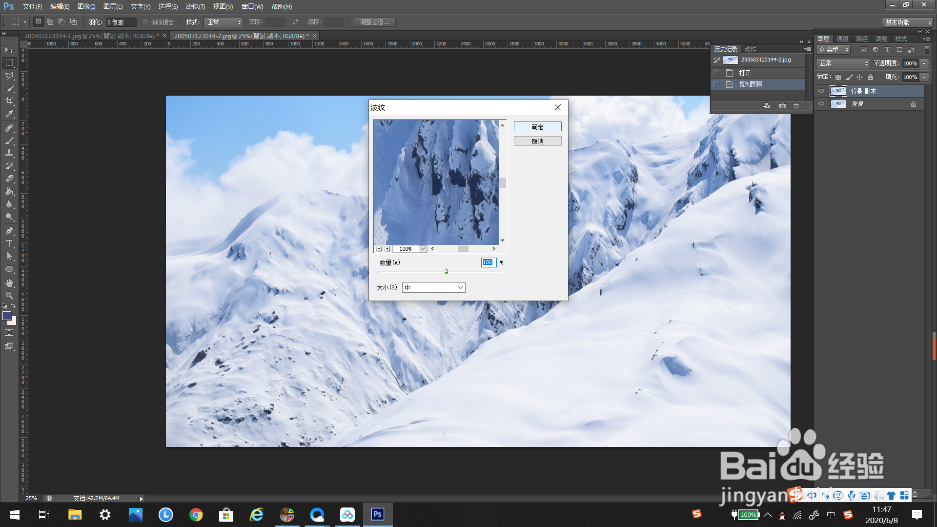The height and width of the screenshot is (527, 937).
Task: Select the Clone Stamp tool
Action: [9, 153]
